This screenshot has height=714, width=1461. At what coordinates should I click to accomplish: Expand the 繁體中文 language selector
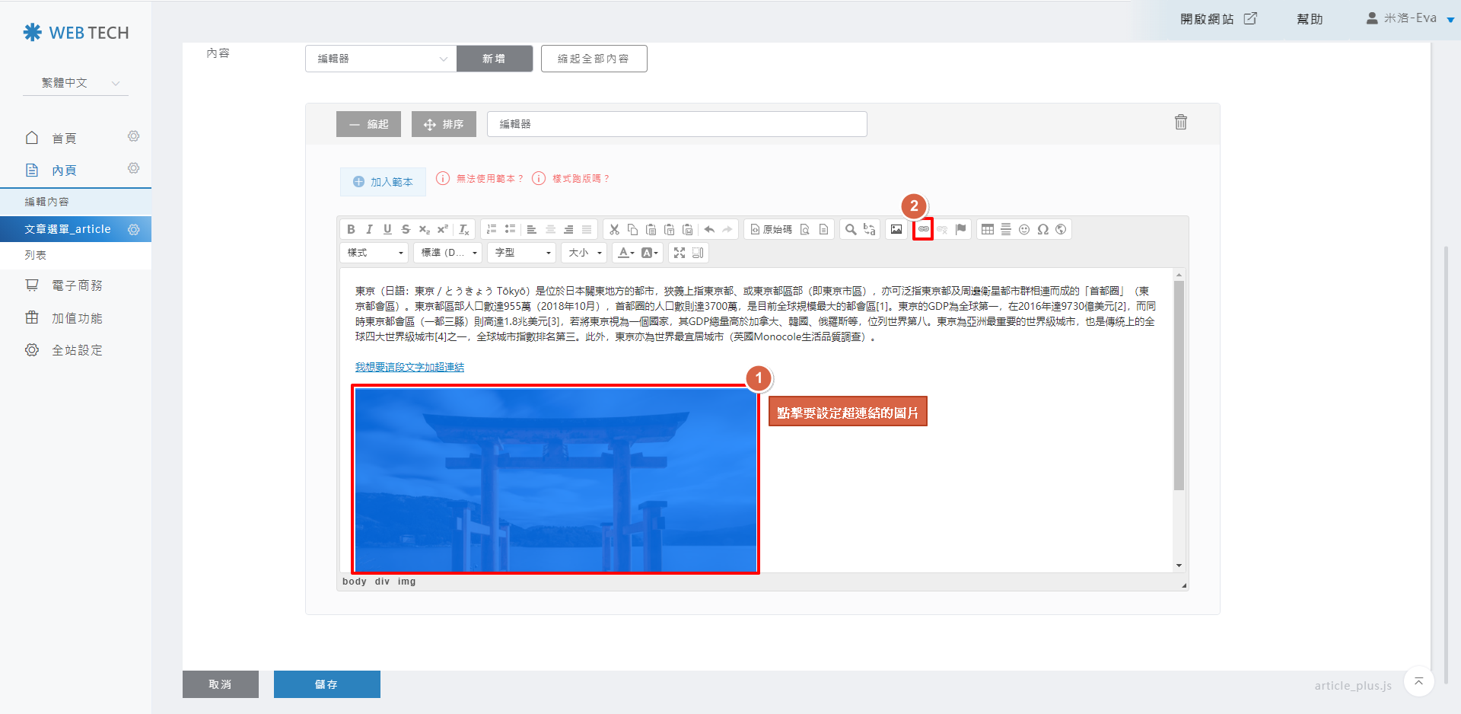(x=75, y=83)
